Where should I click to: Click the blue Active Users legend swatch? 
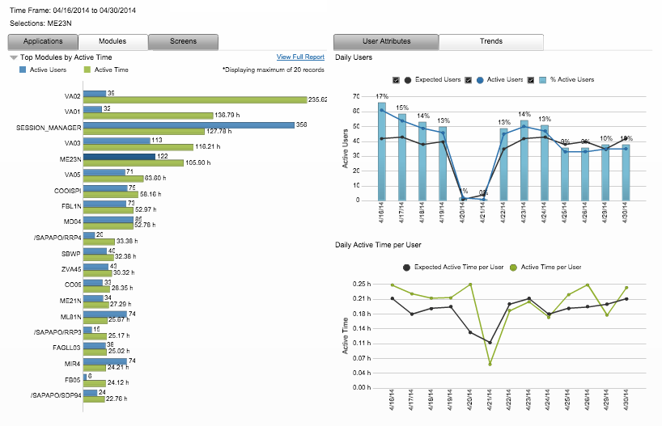click(x=23, y=70)
